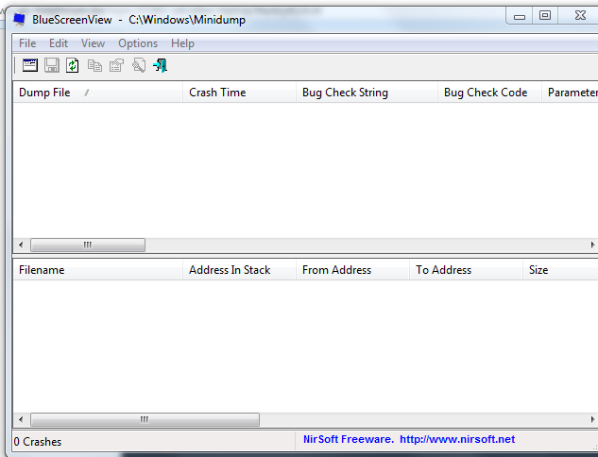Sort by Address In Stack column
Image resolution: width=598 pixels, height=457 pixels.
tap(240, 270)
